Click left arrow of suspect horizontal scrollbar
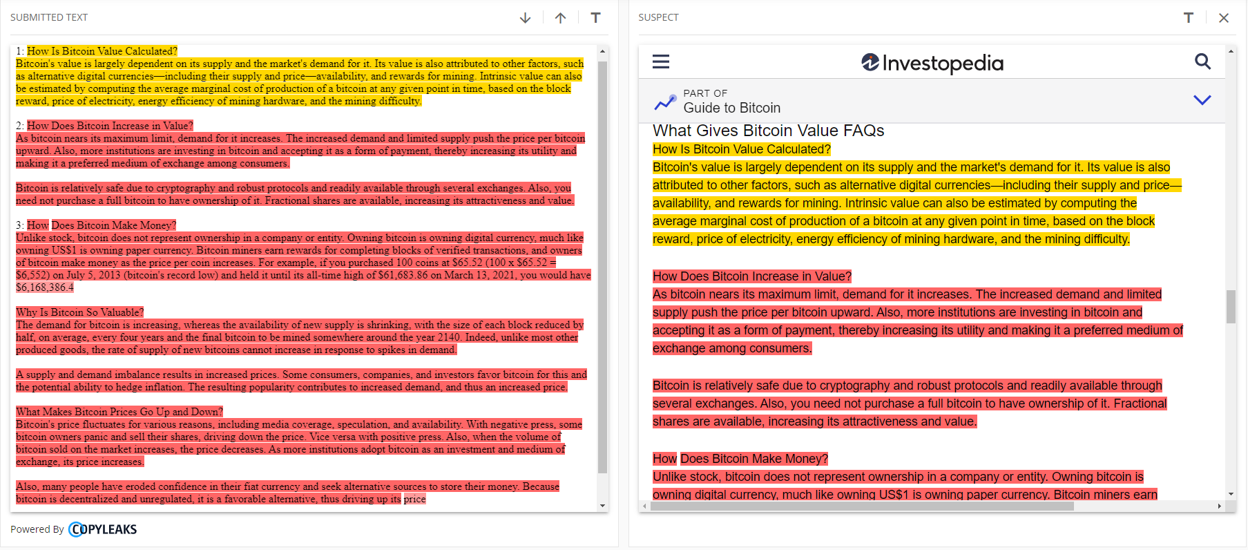1248x550 pixels. (x=644, y=506)
